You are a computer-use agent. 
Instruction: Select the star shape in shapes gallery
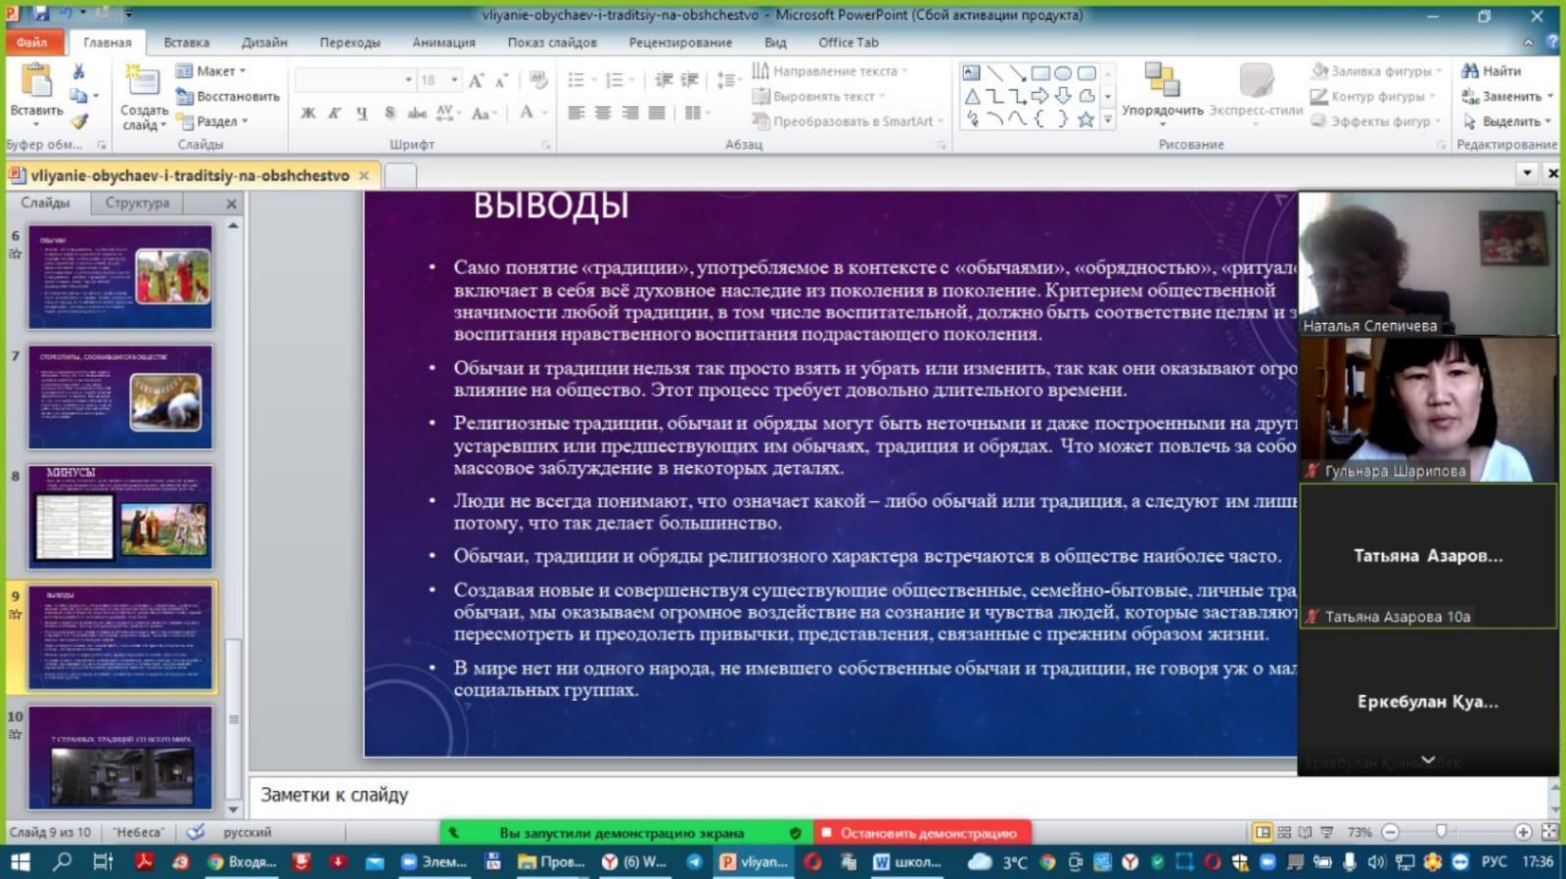(1085, 119)
